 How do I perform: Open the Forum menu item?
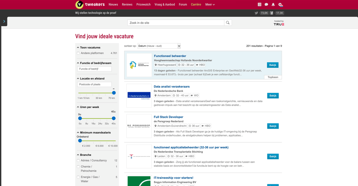[183, 4]
